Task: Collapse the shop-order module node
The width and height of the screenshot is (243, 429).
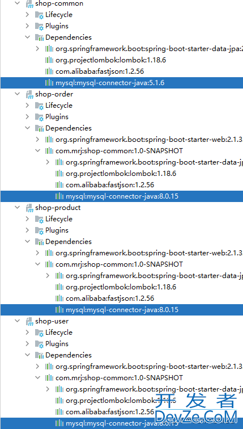Action: (18, 94)
